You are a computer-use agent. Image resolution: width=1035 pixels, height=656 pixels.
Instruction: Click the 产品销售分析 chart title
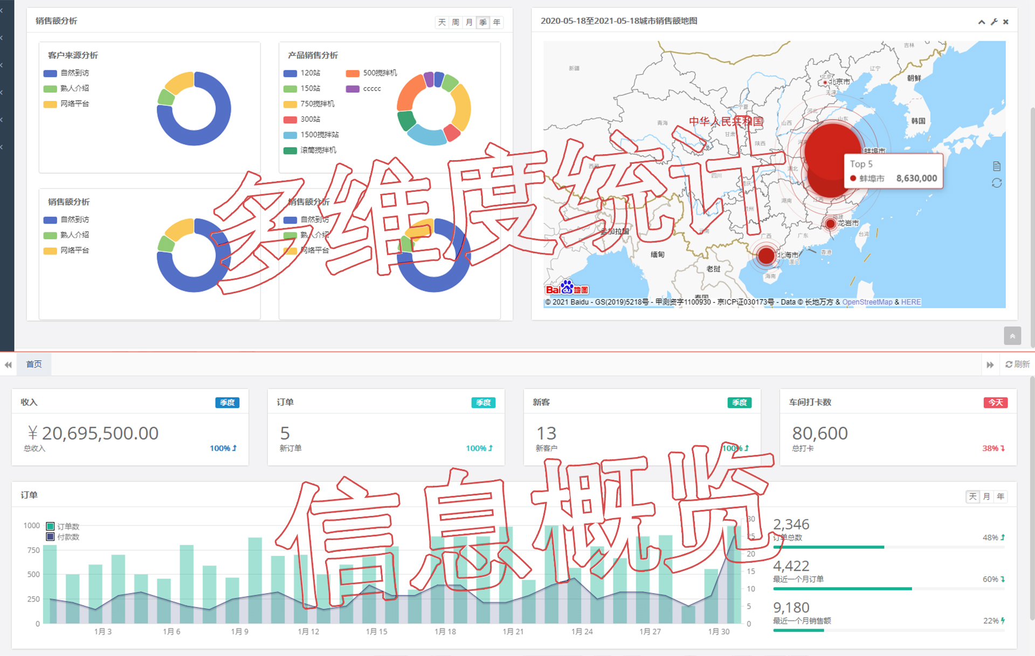pyautogui.click(x=313, y=55)
